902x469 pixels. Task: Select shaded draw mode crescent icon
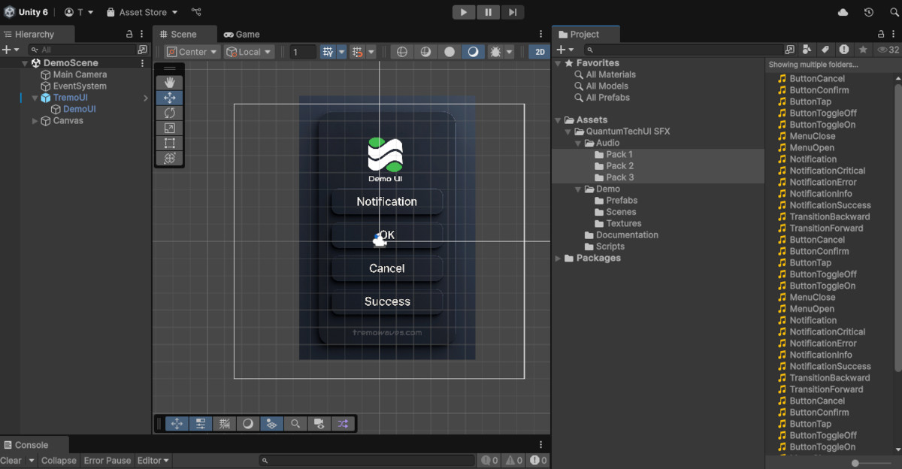pos(473,52)
